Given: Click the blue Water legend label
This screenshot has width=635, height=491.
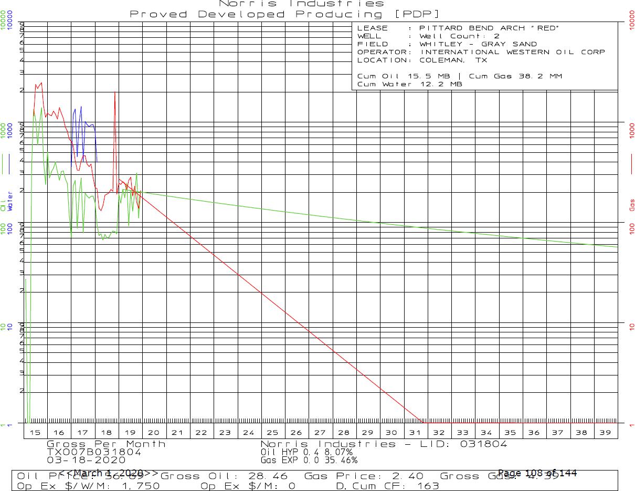Looking at the screenshot, I should [x=10, y=202].
